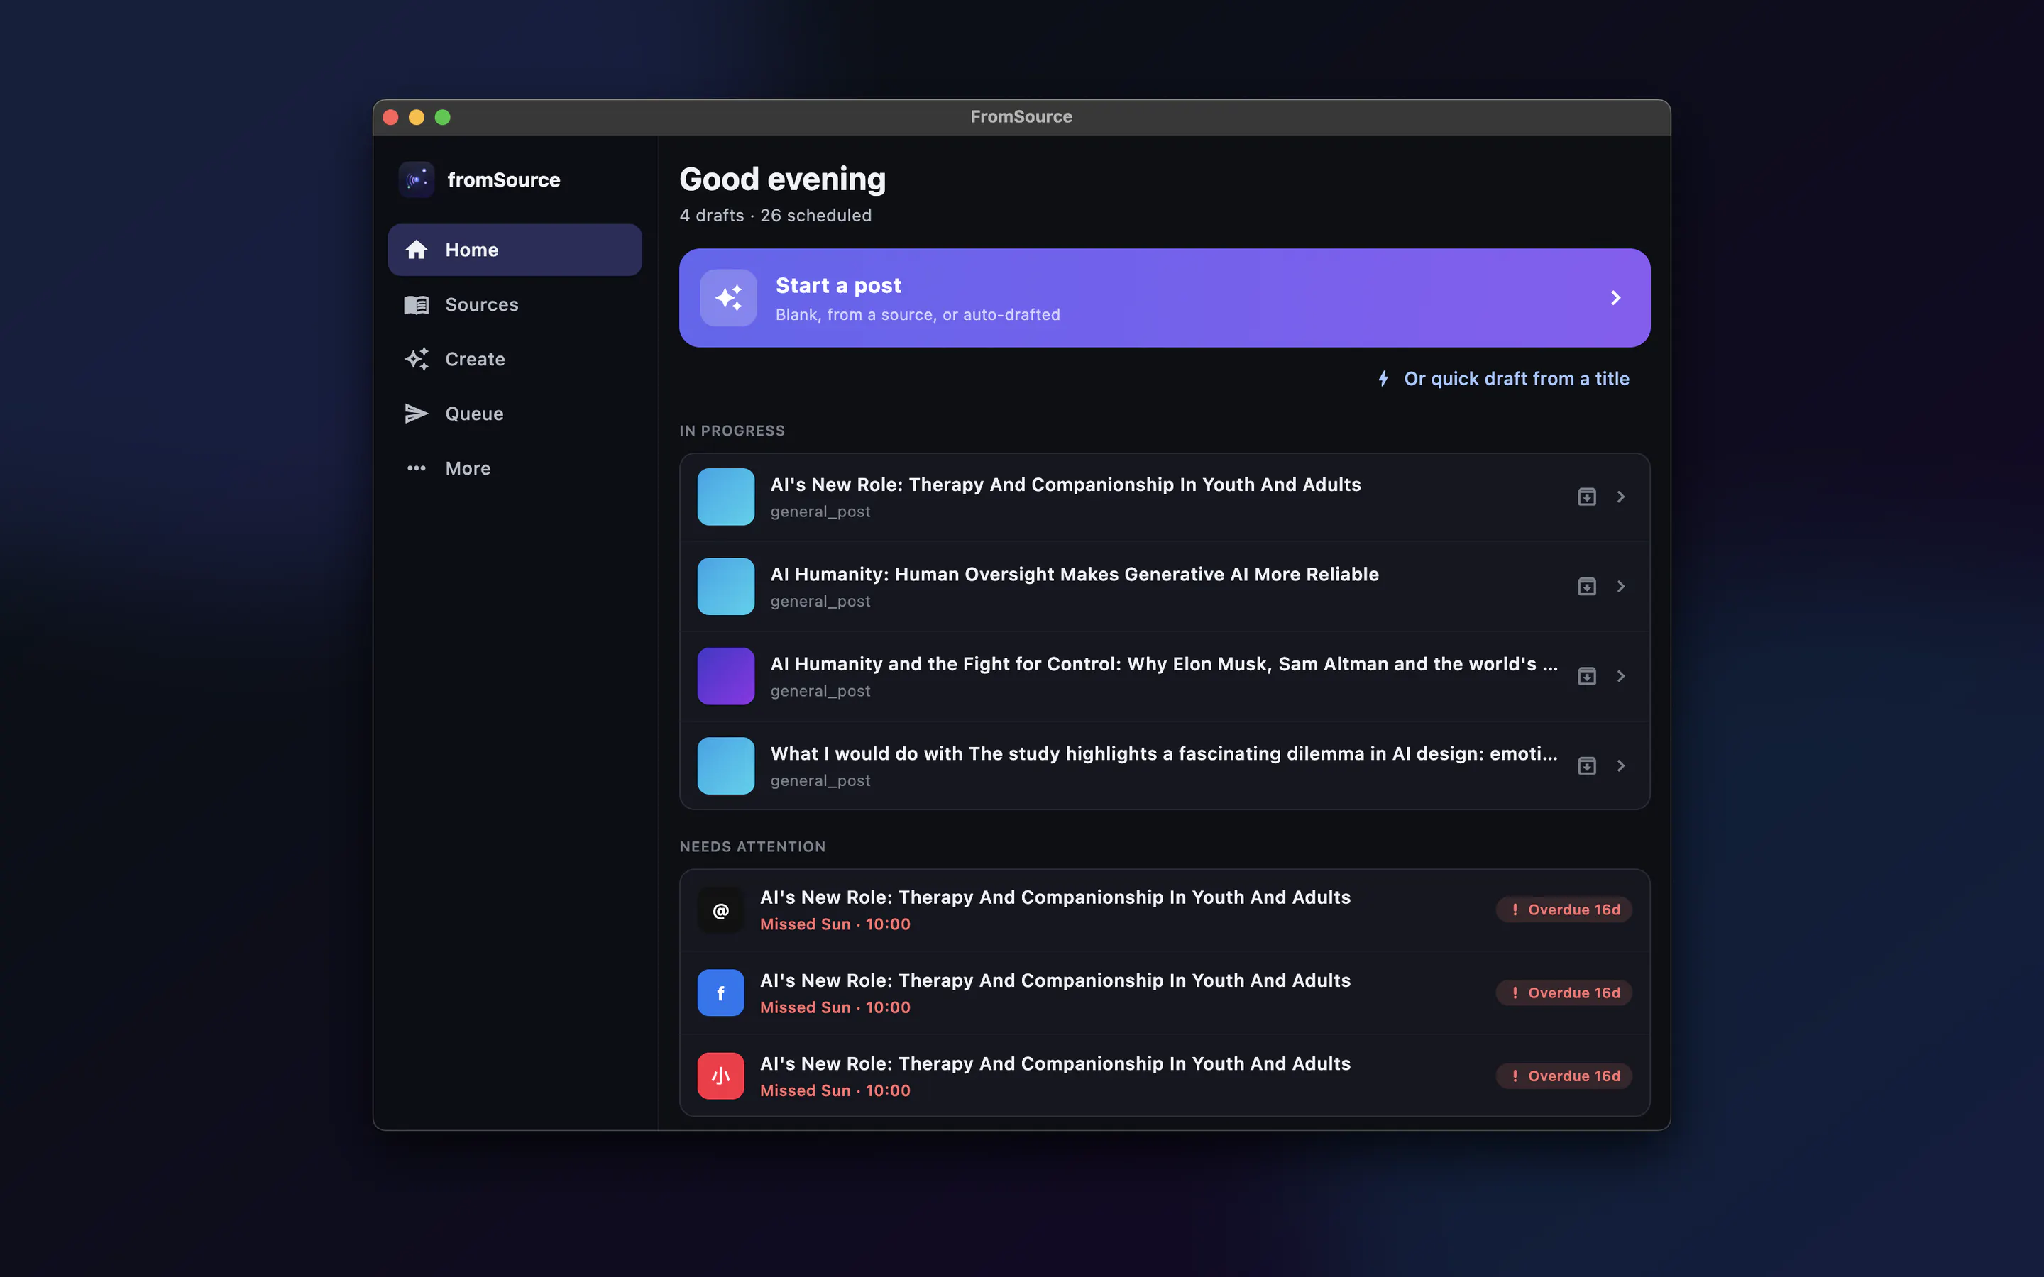Image resolution: width=2044 pixels, height=1277 pixels.
Task: Click the lightning bolt quick draft icon
Action: [x=1383, y=378]
